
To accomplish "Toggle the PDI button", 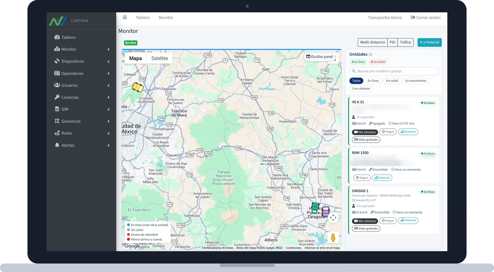I will click(x=392, y=42).
